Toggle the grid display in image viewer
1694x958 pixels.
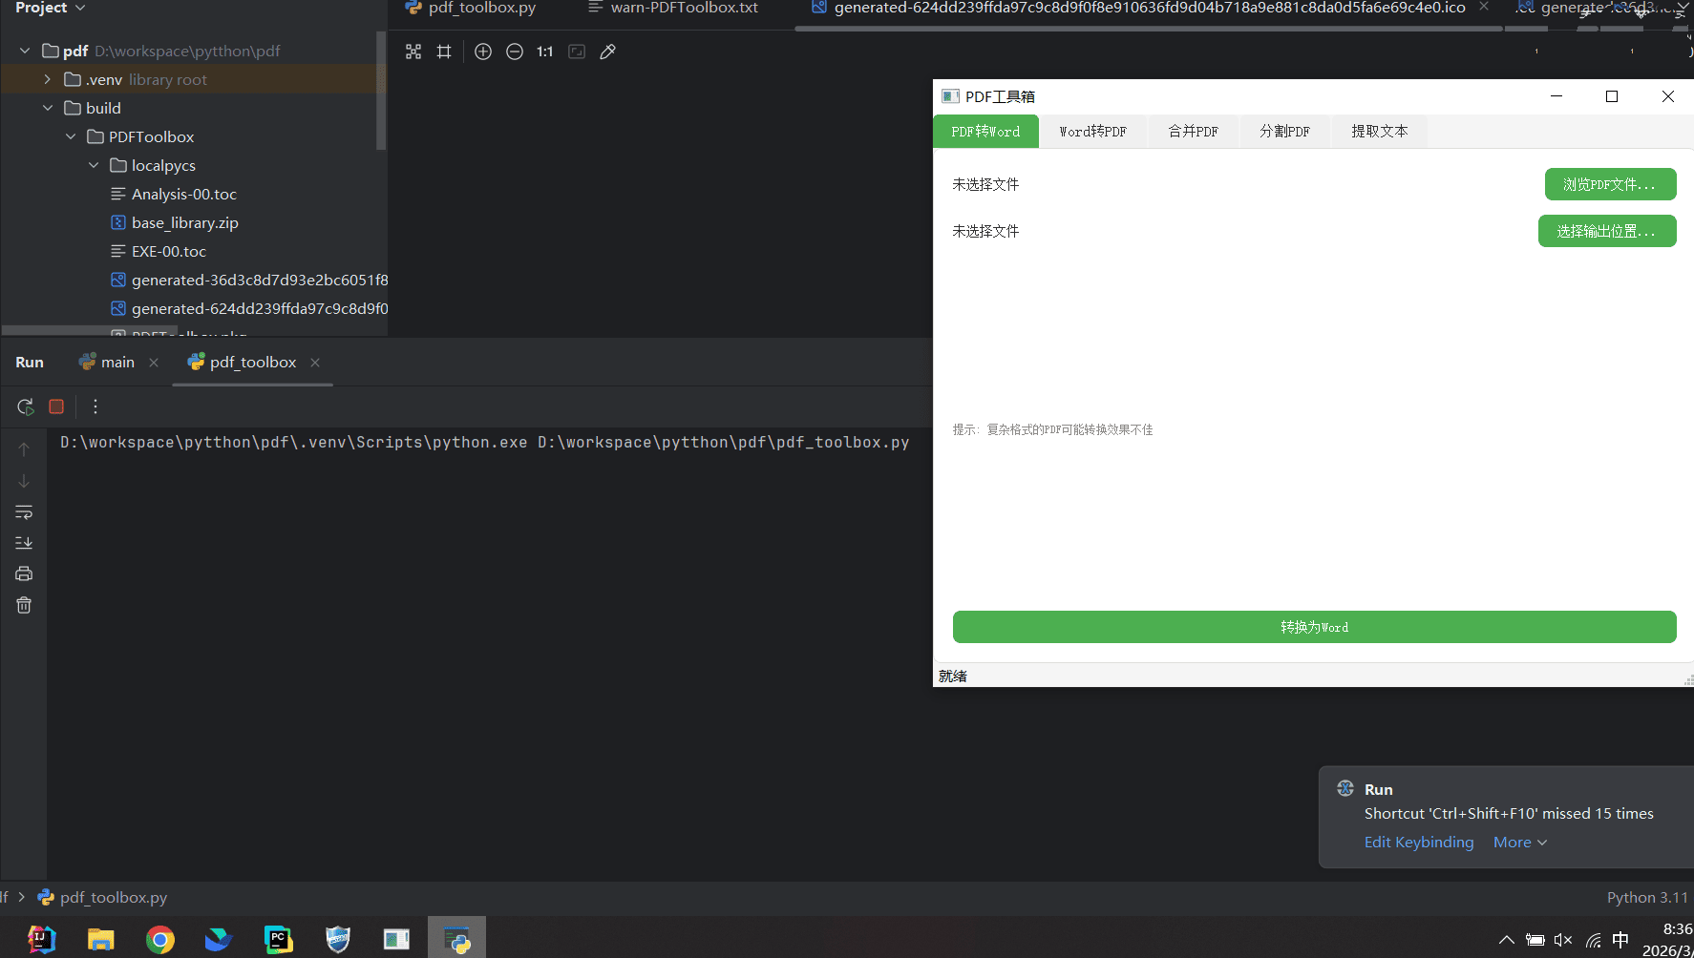444,52
